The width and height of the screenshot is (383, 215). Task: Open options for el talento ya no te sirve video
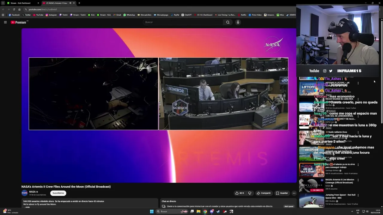[358, 165]
